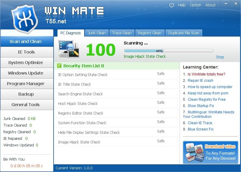
Task: Open 'Slow Startup Fix' link
Action: tap(201, 106)
